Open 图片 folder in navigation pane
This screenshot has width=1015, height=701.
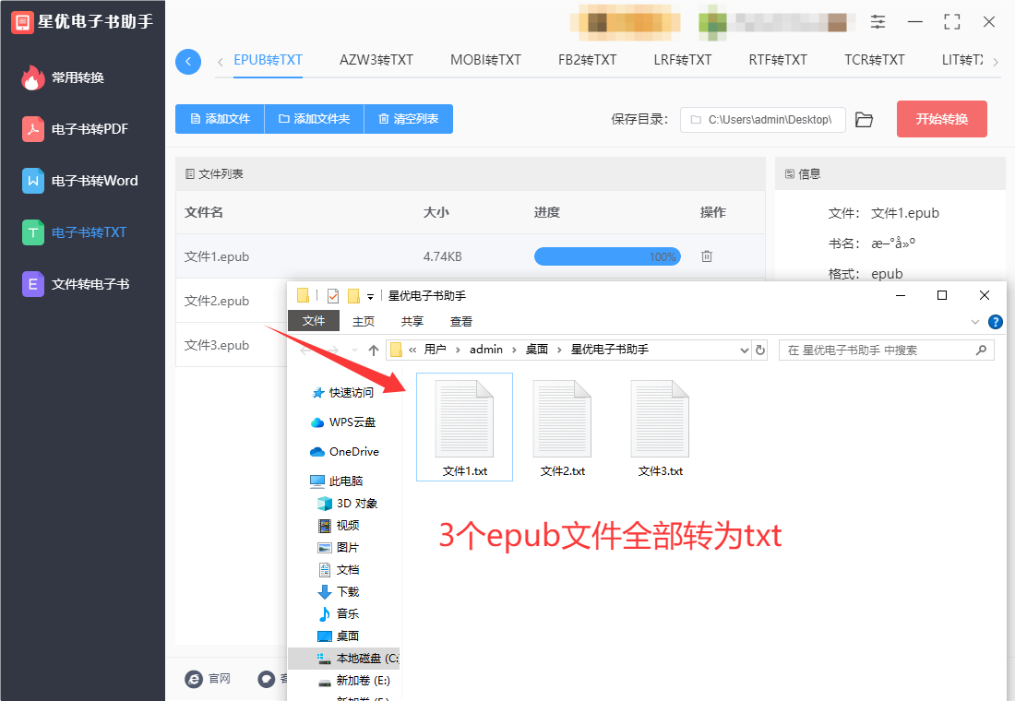coord(339,548)
